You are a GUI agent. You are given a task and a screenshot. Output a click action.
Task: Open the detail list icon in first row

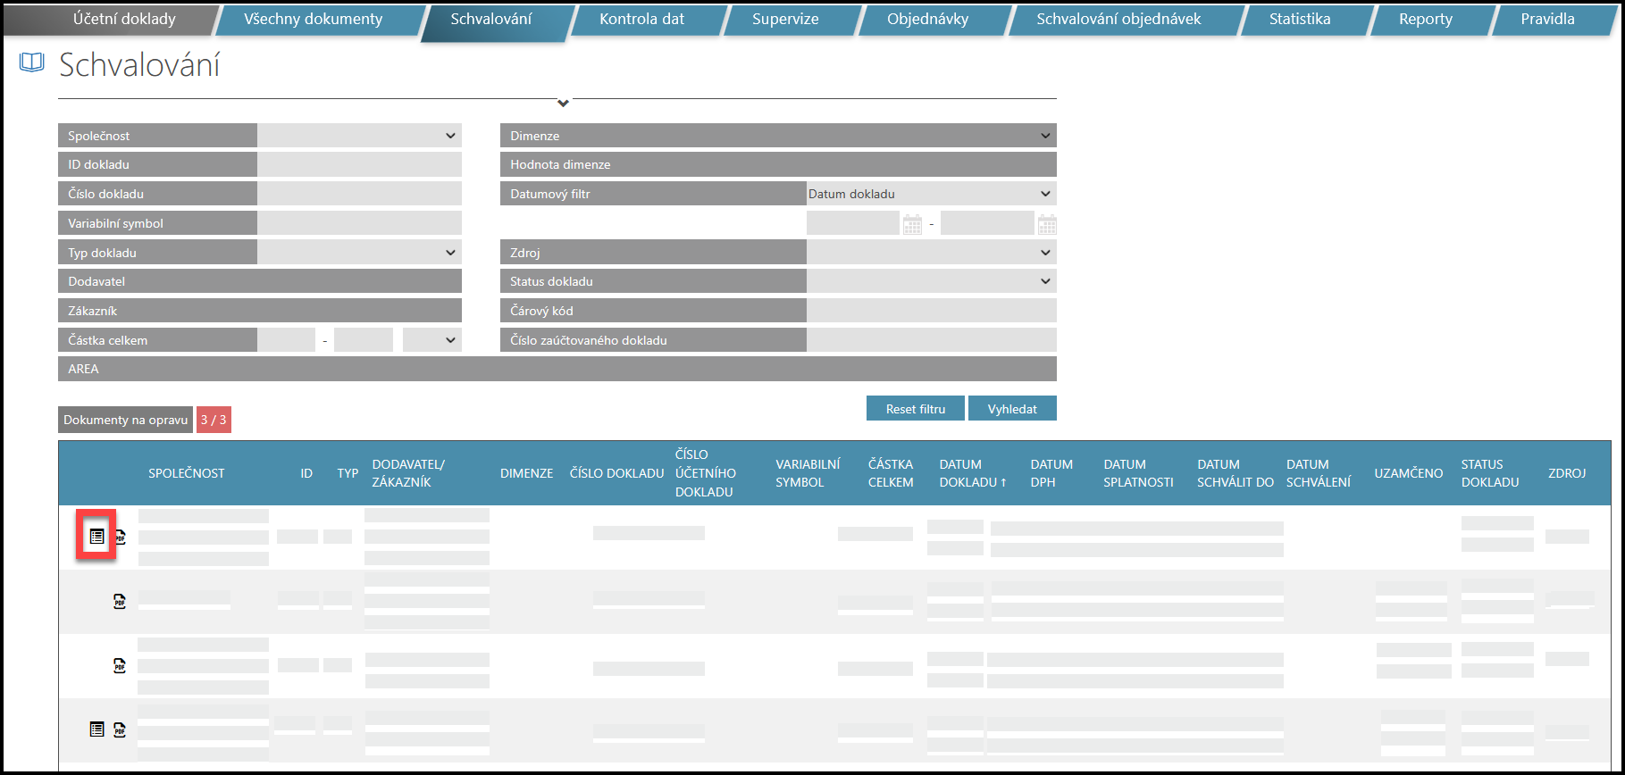point(96,537)
